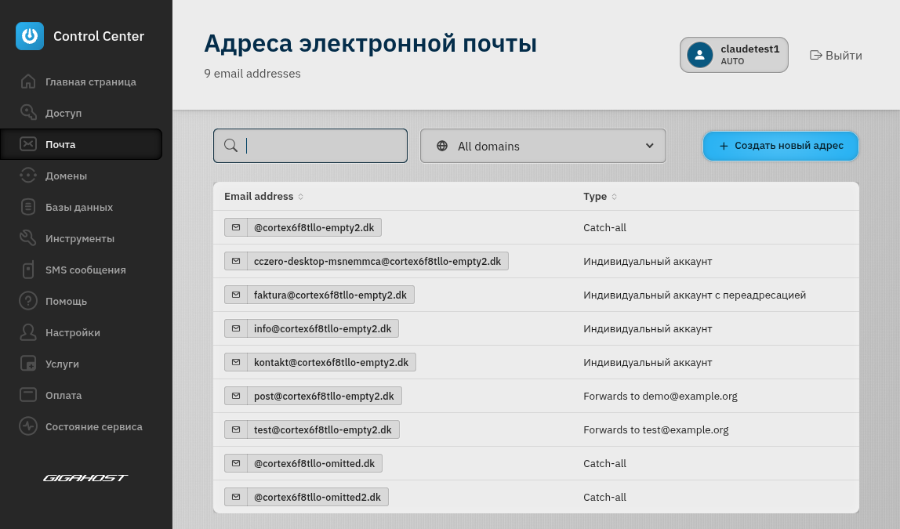Open Доступ section in sidebar
The image size is (900, 529).
[x=81, y=113]
